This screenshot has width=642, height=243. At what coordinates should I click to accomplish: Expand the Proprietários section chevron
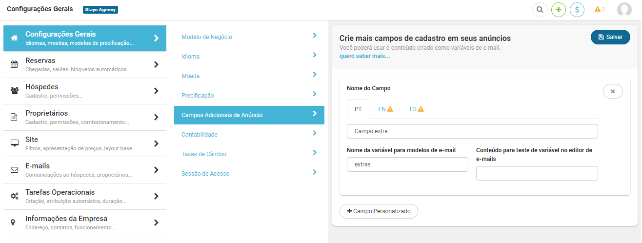click(x=156, y=117)
